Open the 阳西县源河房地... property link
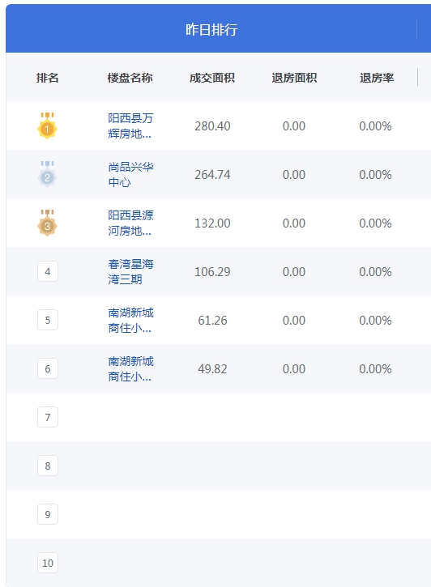Viewport: 431px width, 587px height. 130,223
